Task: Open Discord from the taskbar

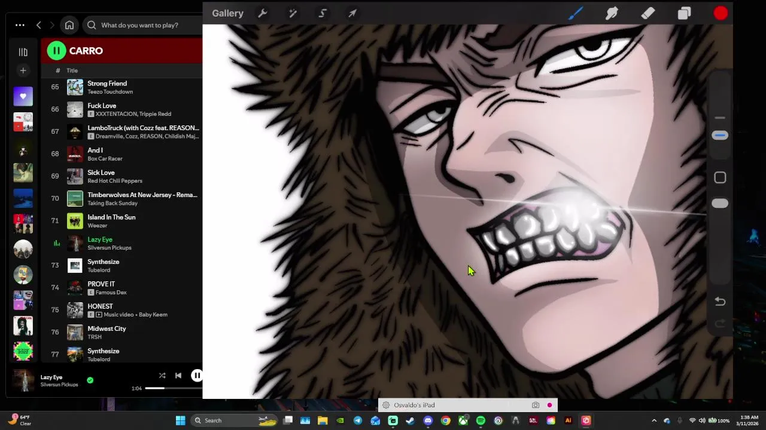Action: coord(428,420)
